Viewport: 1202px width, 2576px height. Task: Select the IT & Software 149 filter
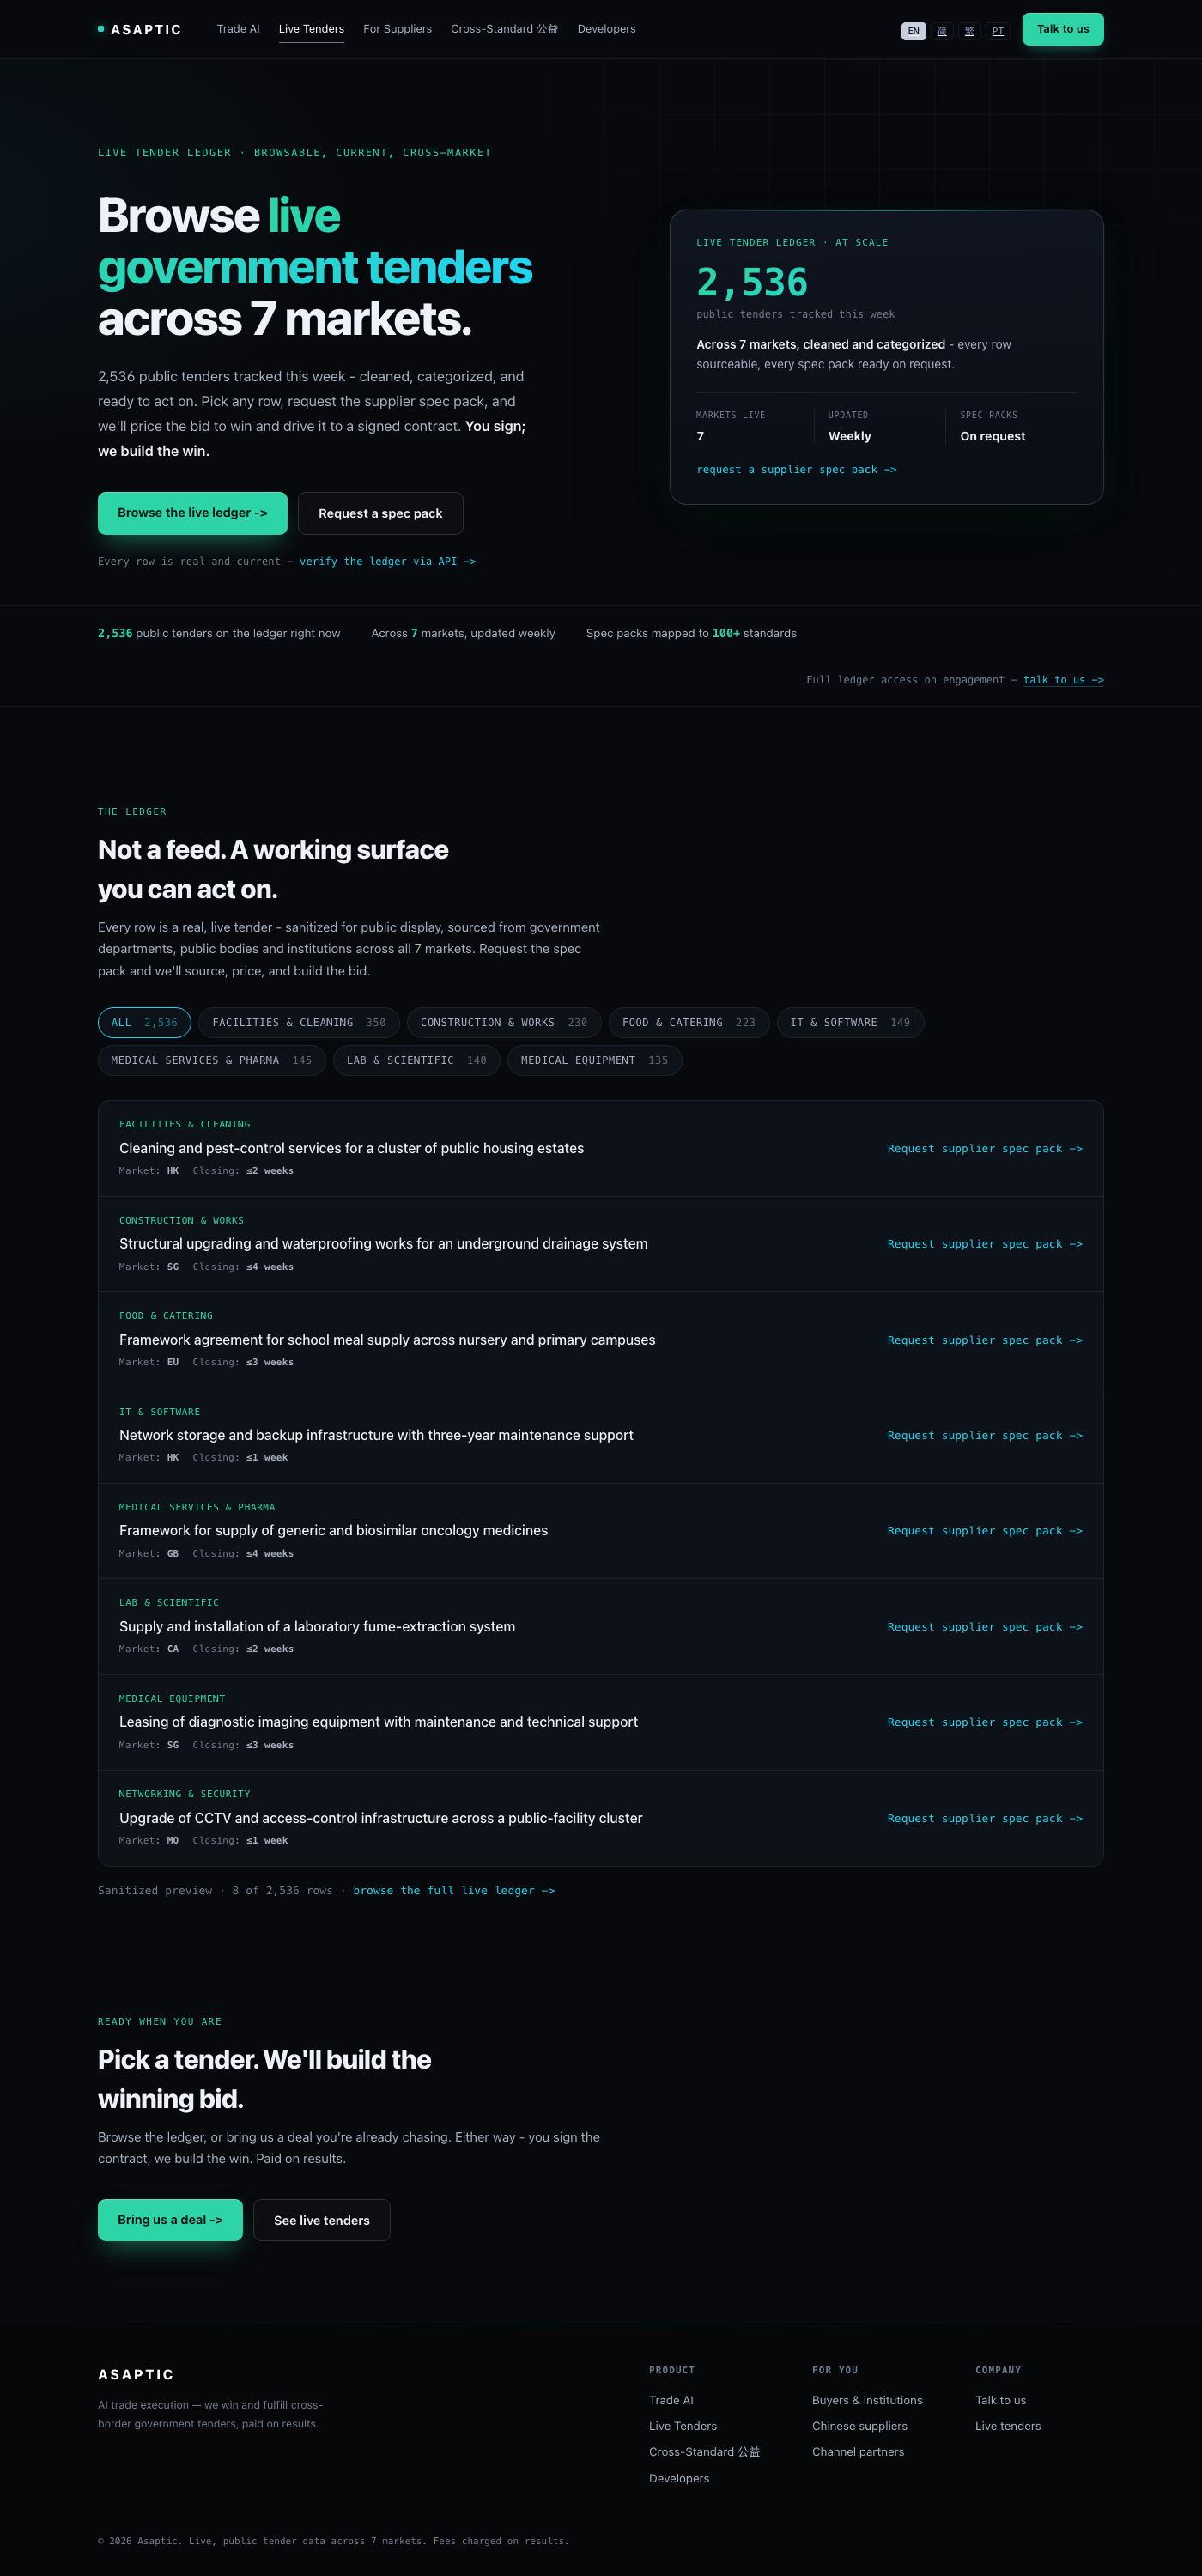850,1022
